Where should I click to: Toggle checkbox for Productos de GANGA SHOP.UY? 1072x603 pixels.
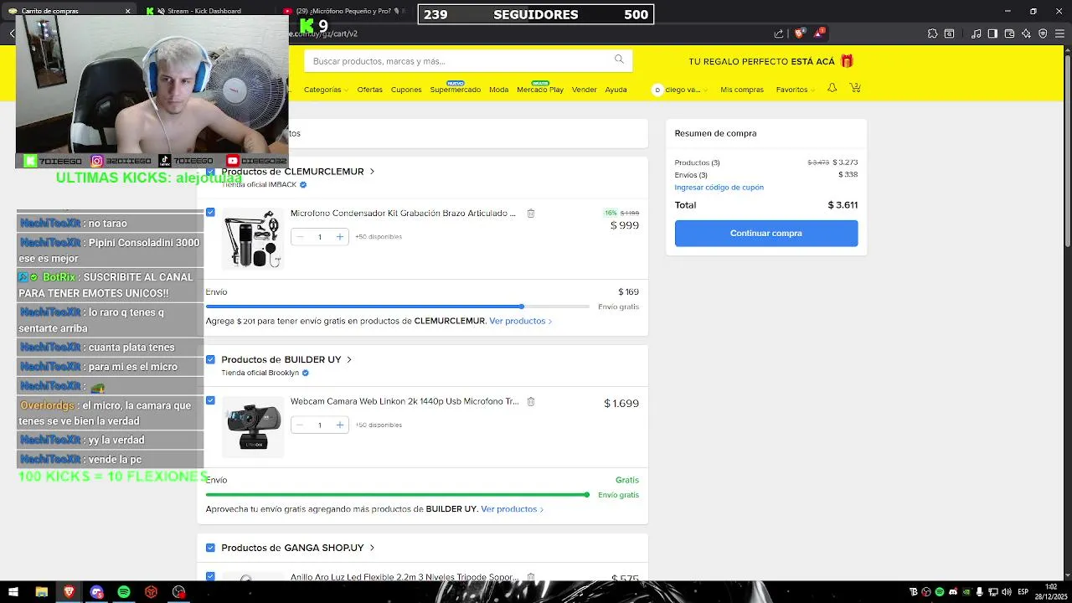tap(210, 548)
